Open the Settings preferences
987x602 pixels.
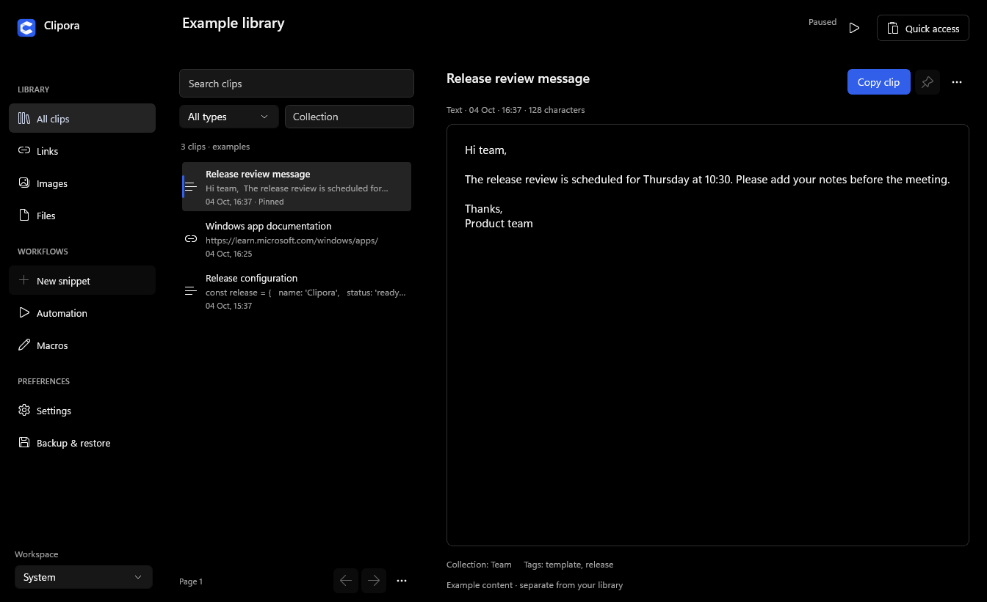pos(82,411)
